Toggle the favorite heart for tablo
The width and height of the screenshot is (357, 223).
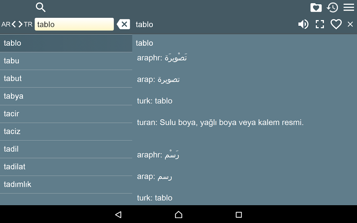coord(336,24)
